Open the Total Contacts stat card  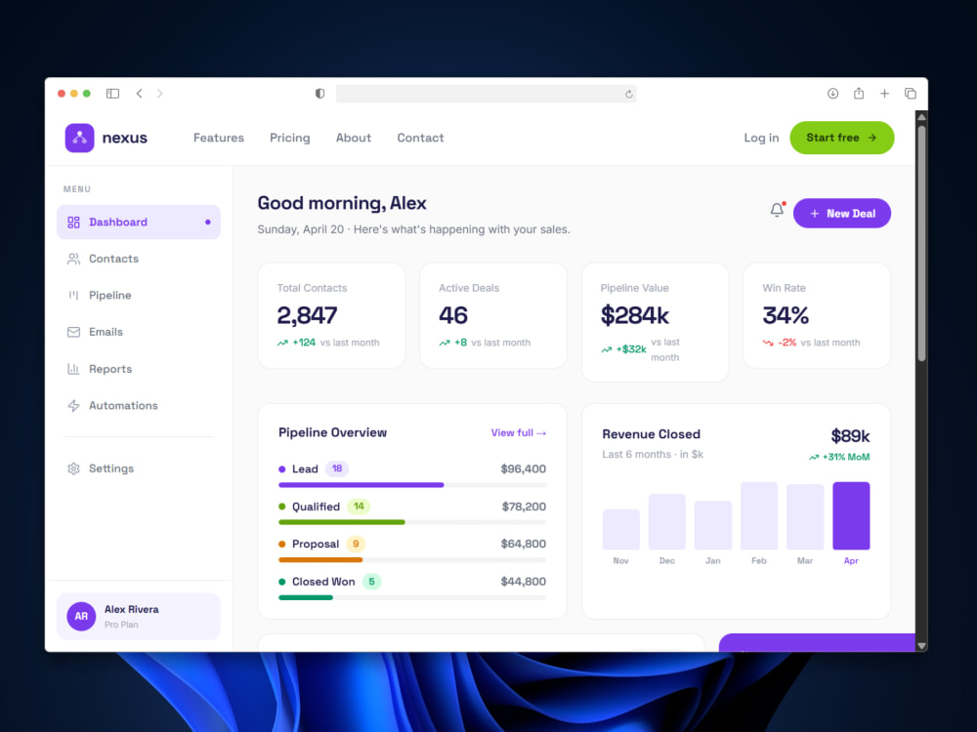tap(331, 315)
